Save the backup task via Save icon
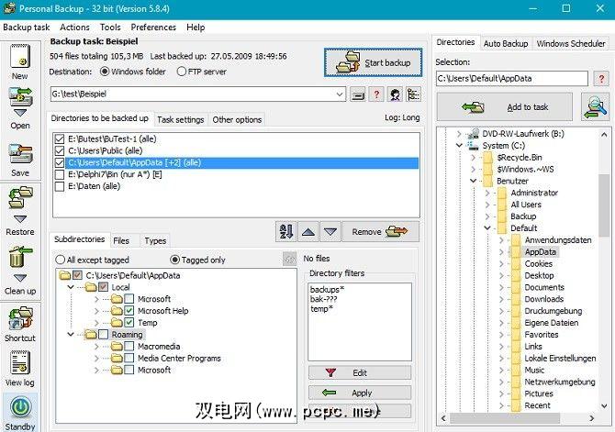The width and height of the screenshot is (615, 432). click(20, 155)
